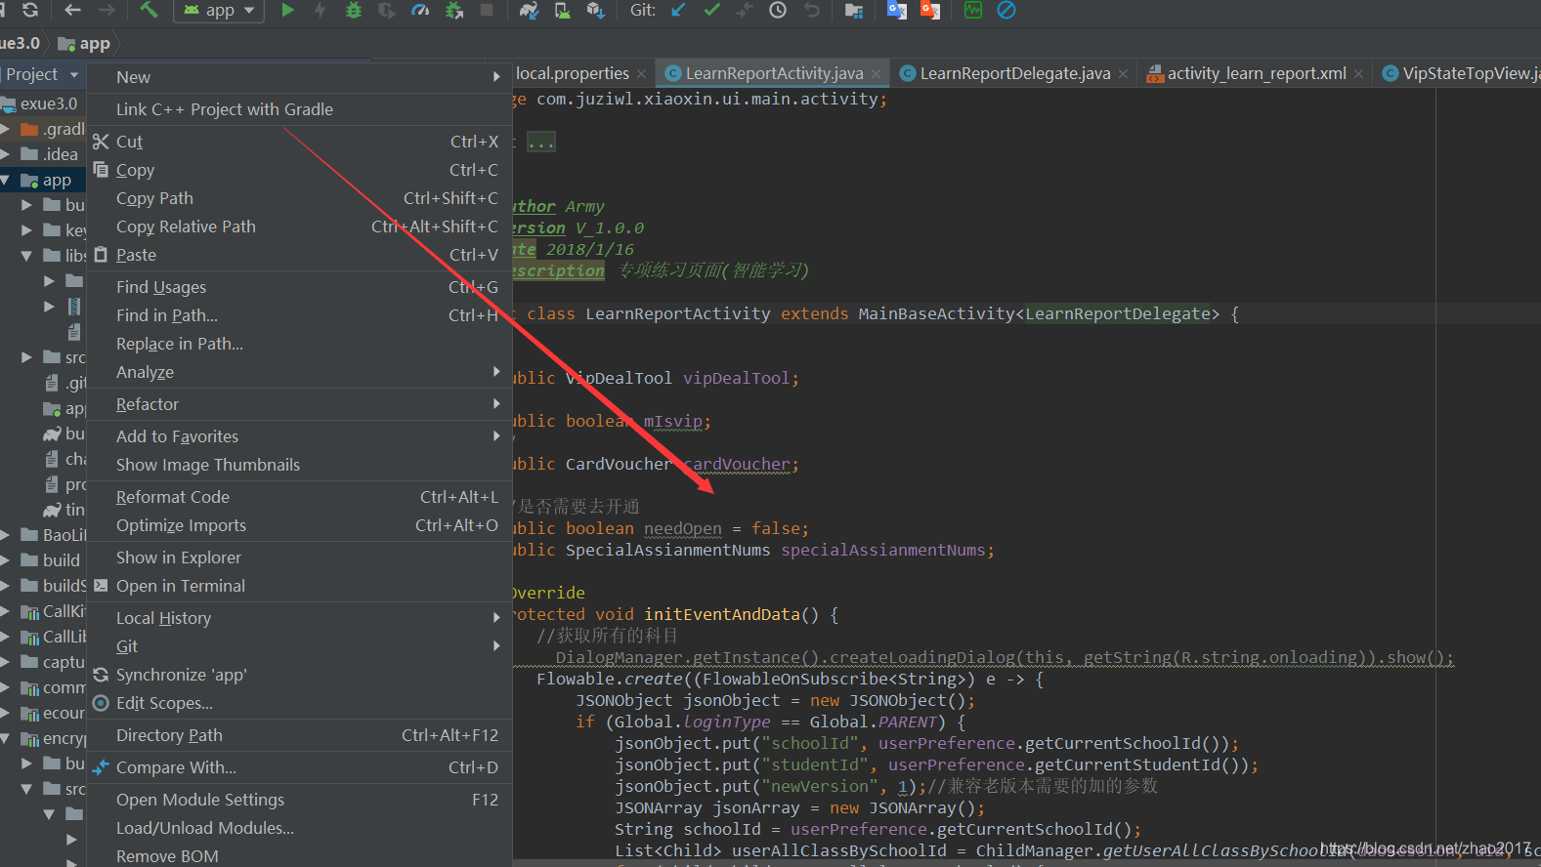Viewport: 1541px width, 867px height.
Task: Open Add to Favorites submenu
Action: [x=299, y=436]
